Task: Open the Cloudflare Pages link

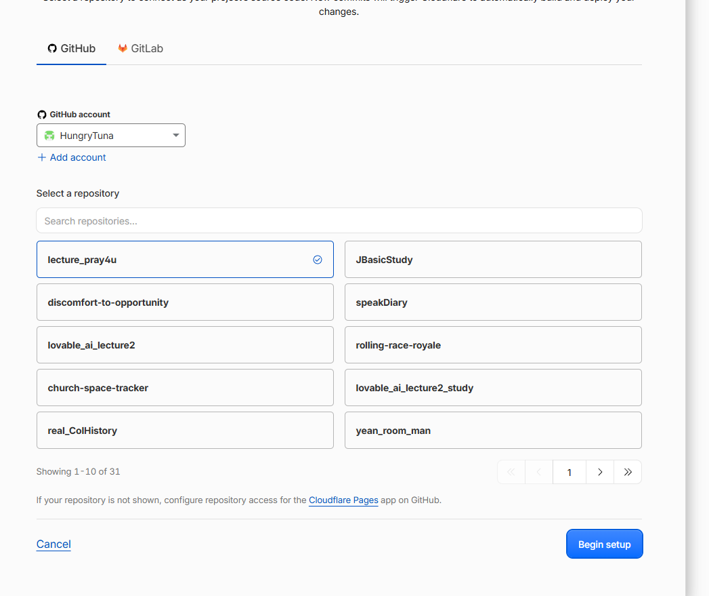Action: (343, 500)
